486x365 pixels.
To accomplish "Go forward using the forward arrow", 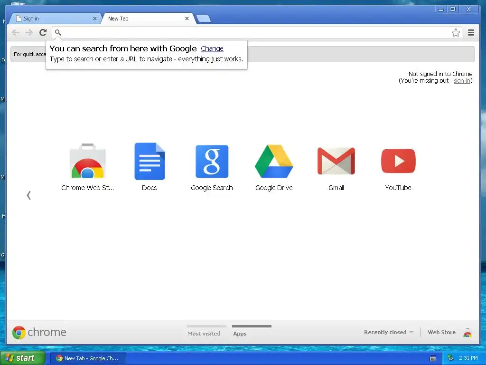I will [29, 32].
